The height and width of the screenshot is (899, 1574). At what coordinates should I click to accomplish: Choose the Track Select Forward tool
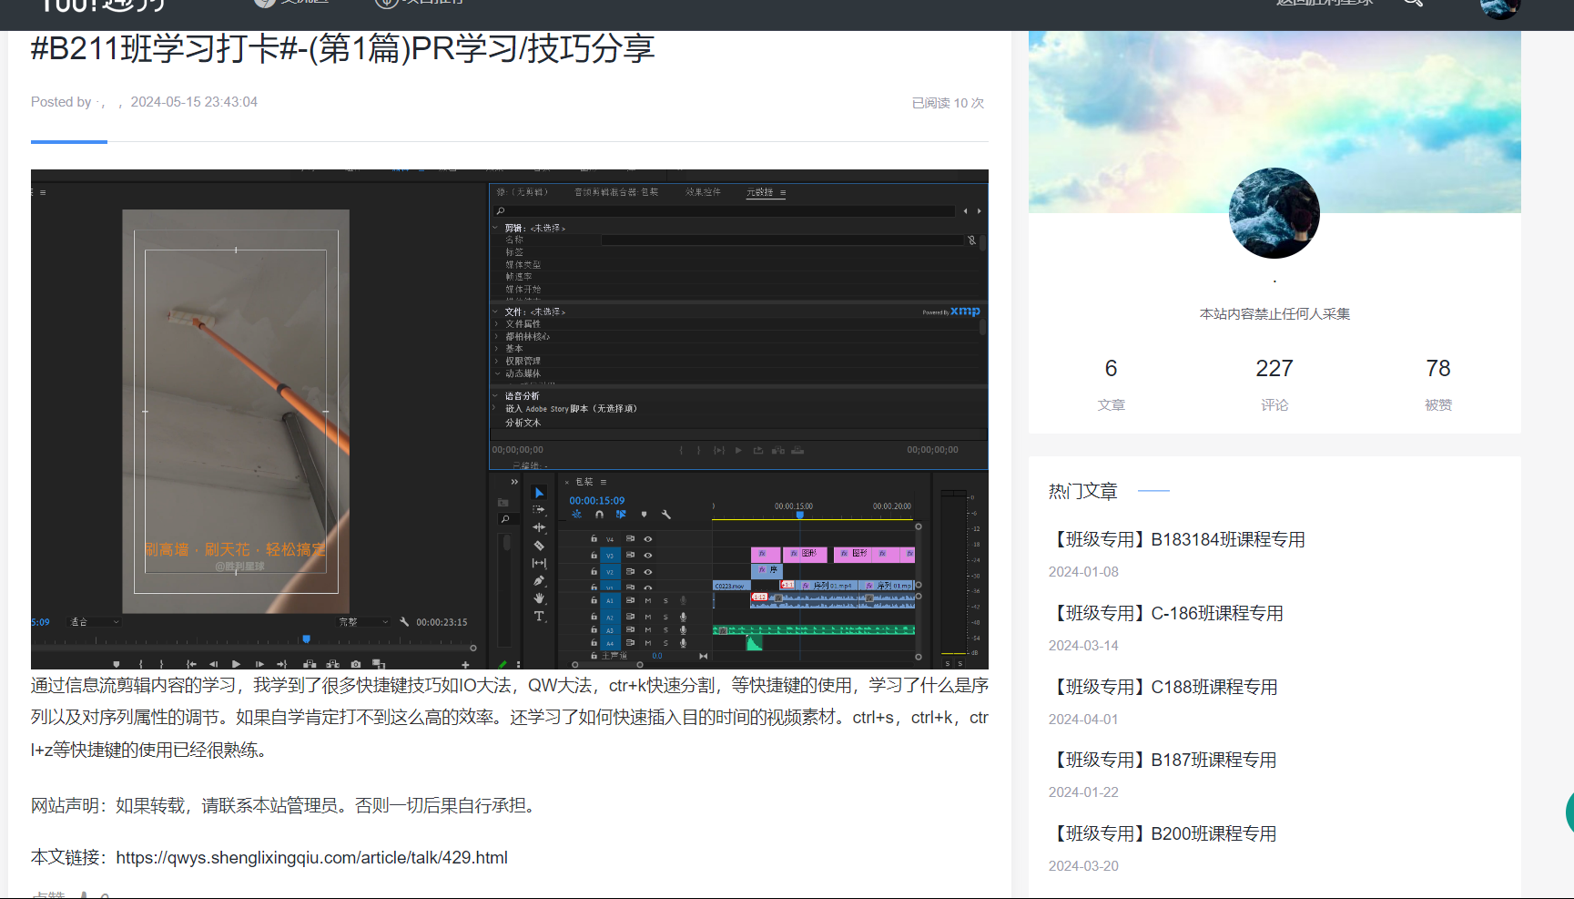tap(539, 510)
